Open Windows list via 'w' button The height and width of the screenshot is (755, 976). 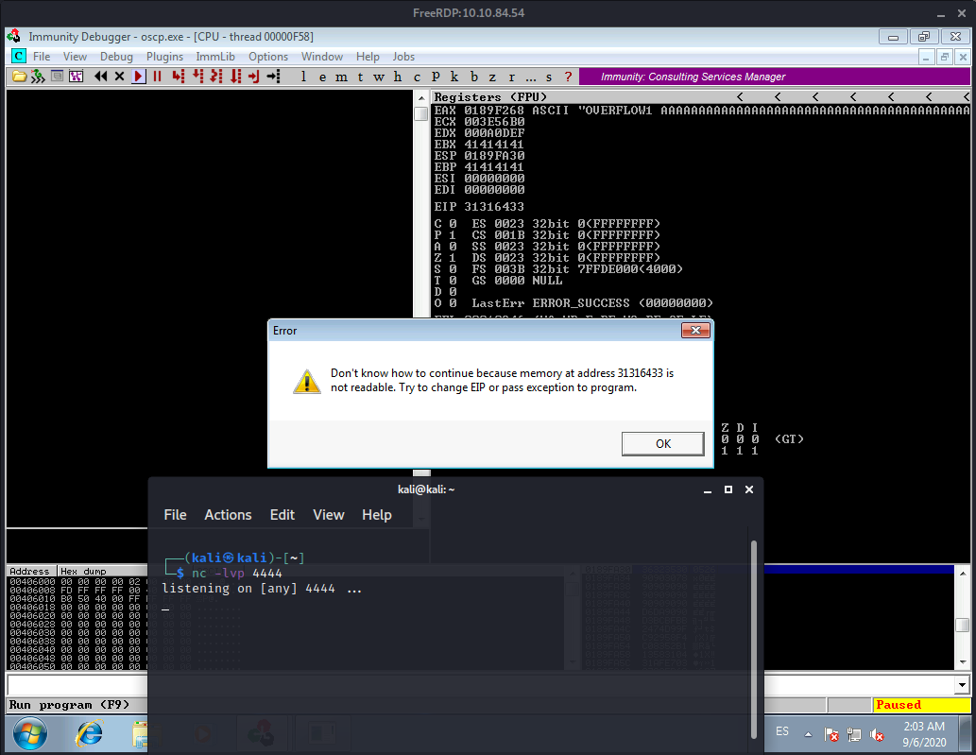[379, 77]
